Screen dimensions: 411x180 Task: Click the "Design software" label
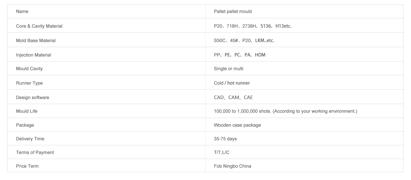[x=32, y=97]
